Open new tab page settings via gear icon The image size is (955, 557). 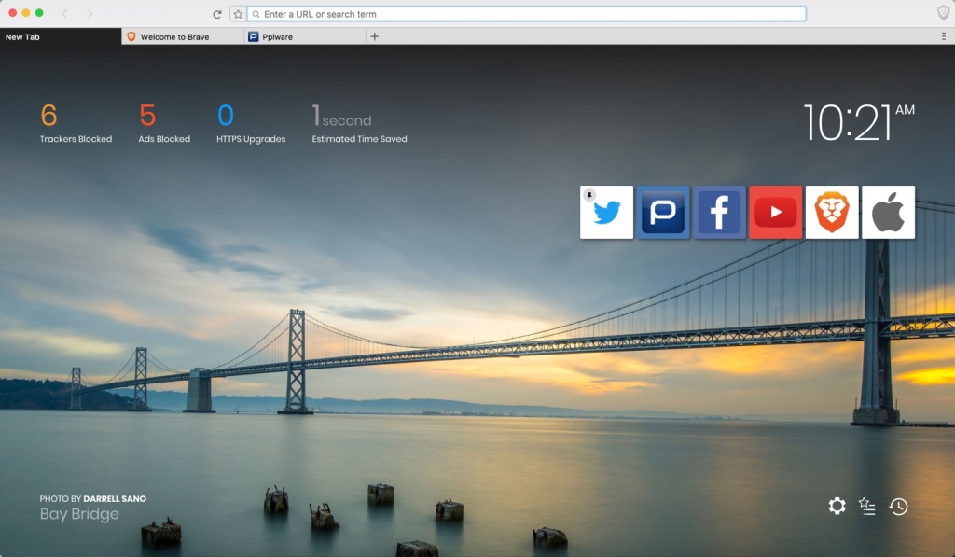[x=837, y=506]
